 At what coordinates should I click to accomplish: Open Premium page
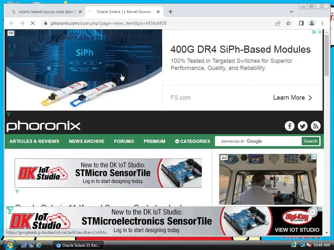tap(154, 141)
